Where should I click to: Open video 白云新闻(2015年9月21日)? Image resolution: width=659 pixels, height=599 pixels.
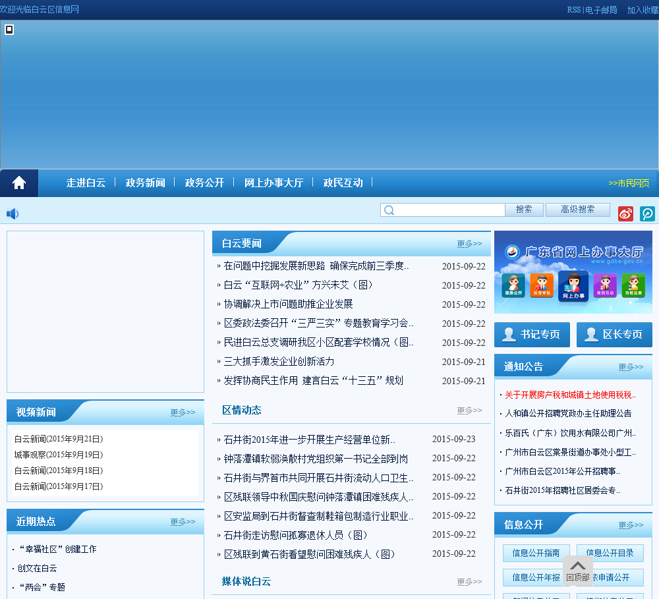(x=59, y=439)
